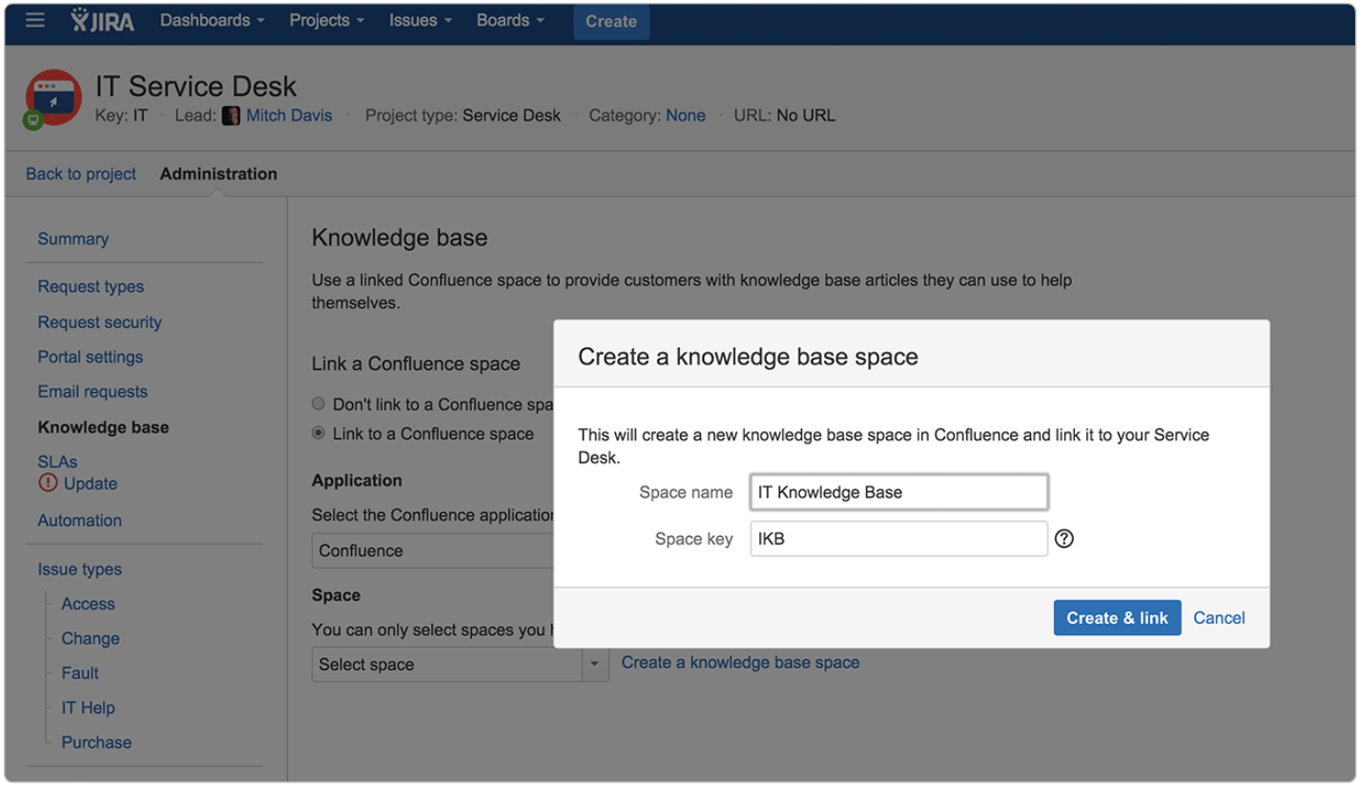Open the Boards menu
This screenshot has width=1360, height=786.
point(510,20)
